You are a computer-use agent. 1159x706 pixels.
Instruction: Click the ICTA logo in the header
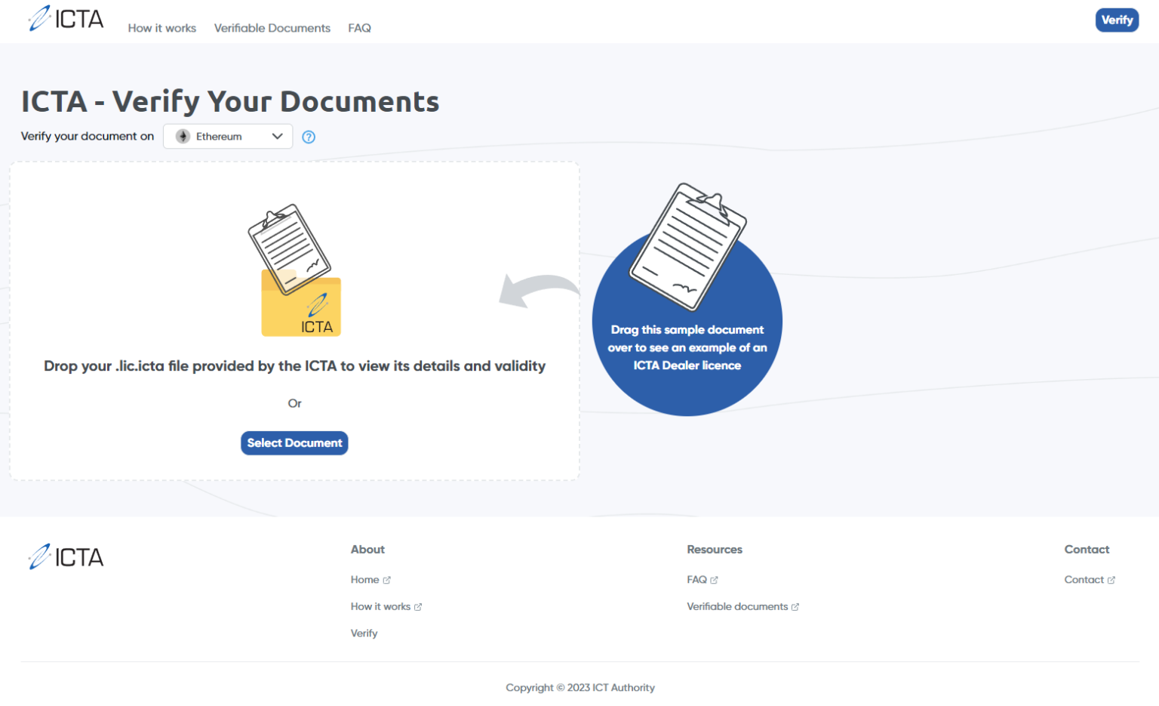coord(66,19)
